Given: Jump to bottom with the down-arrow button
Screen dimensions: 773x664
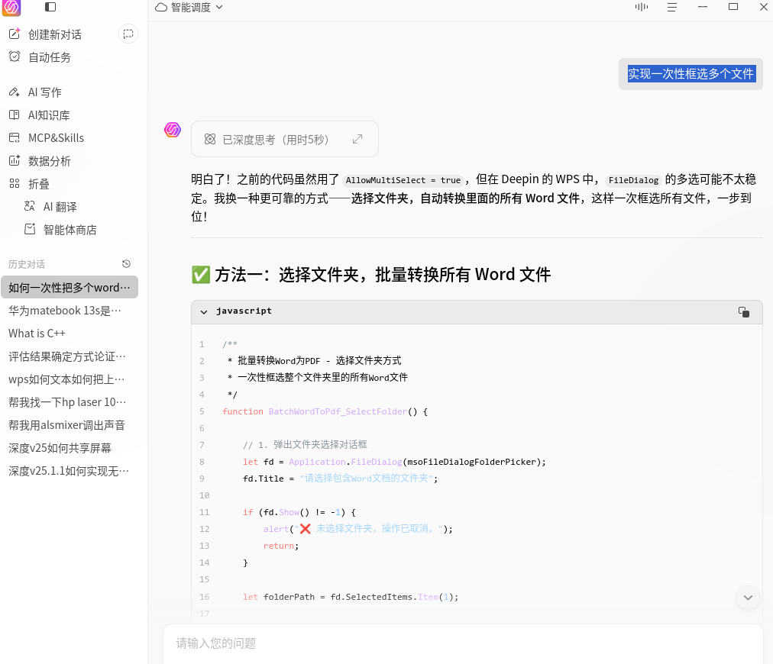Looking at the screenshot, I should coord(748,598).
